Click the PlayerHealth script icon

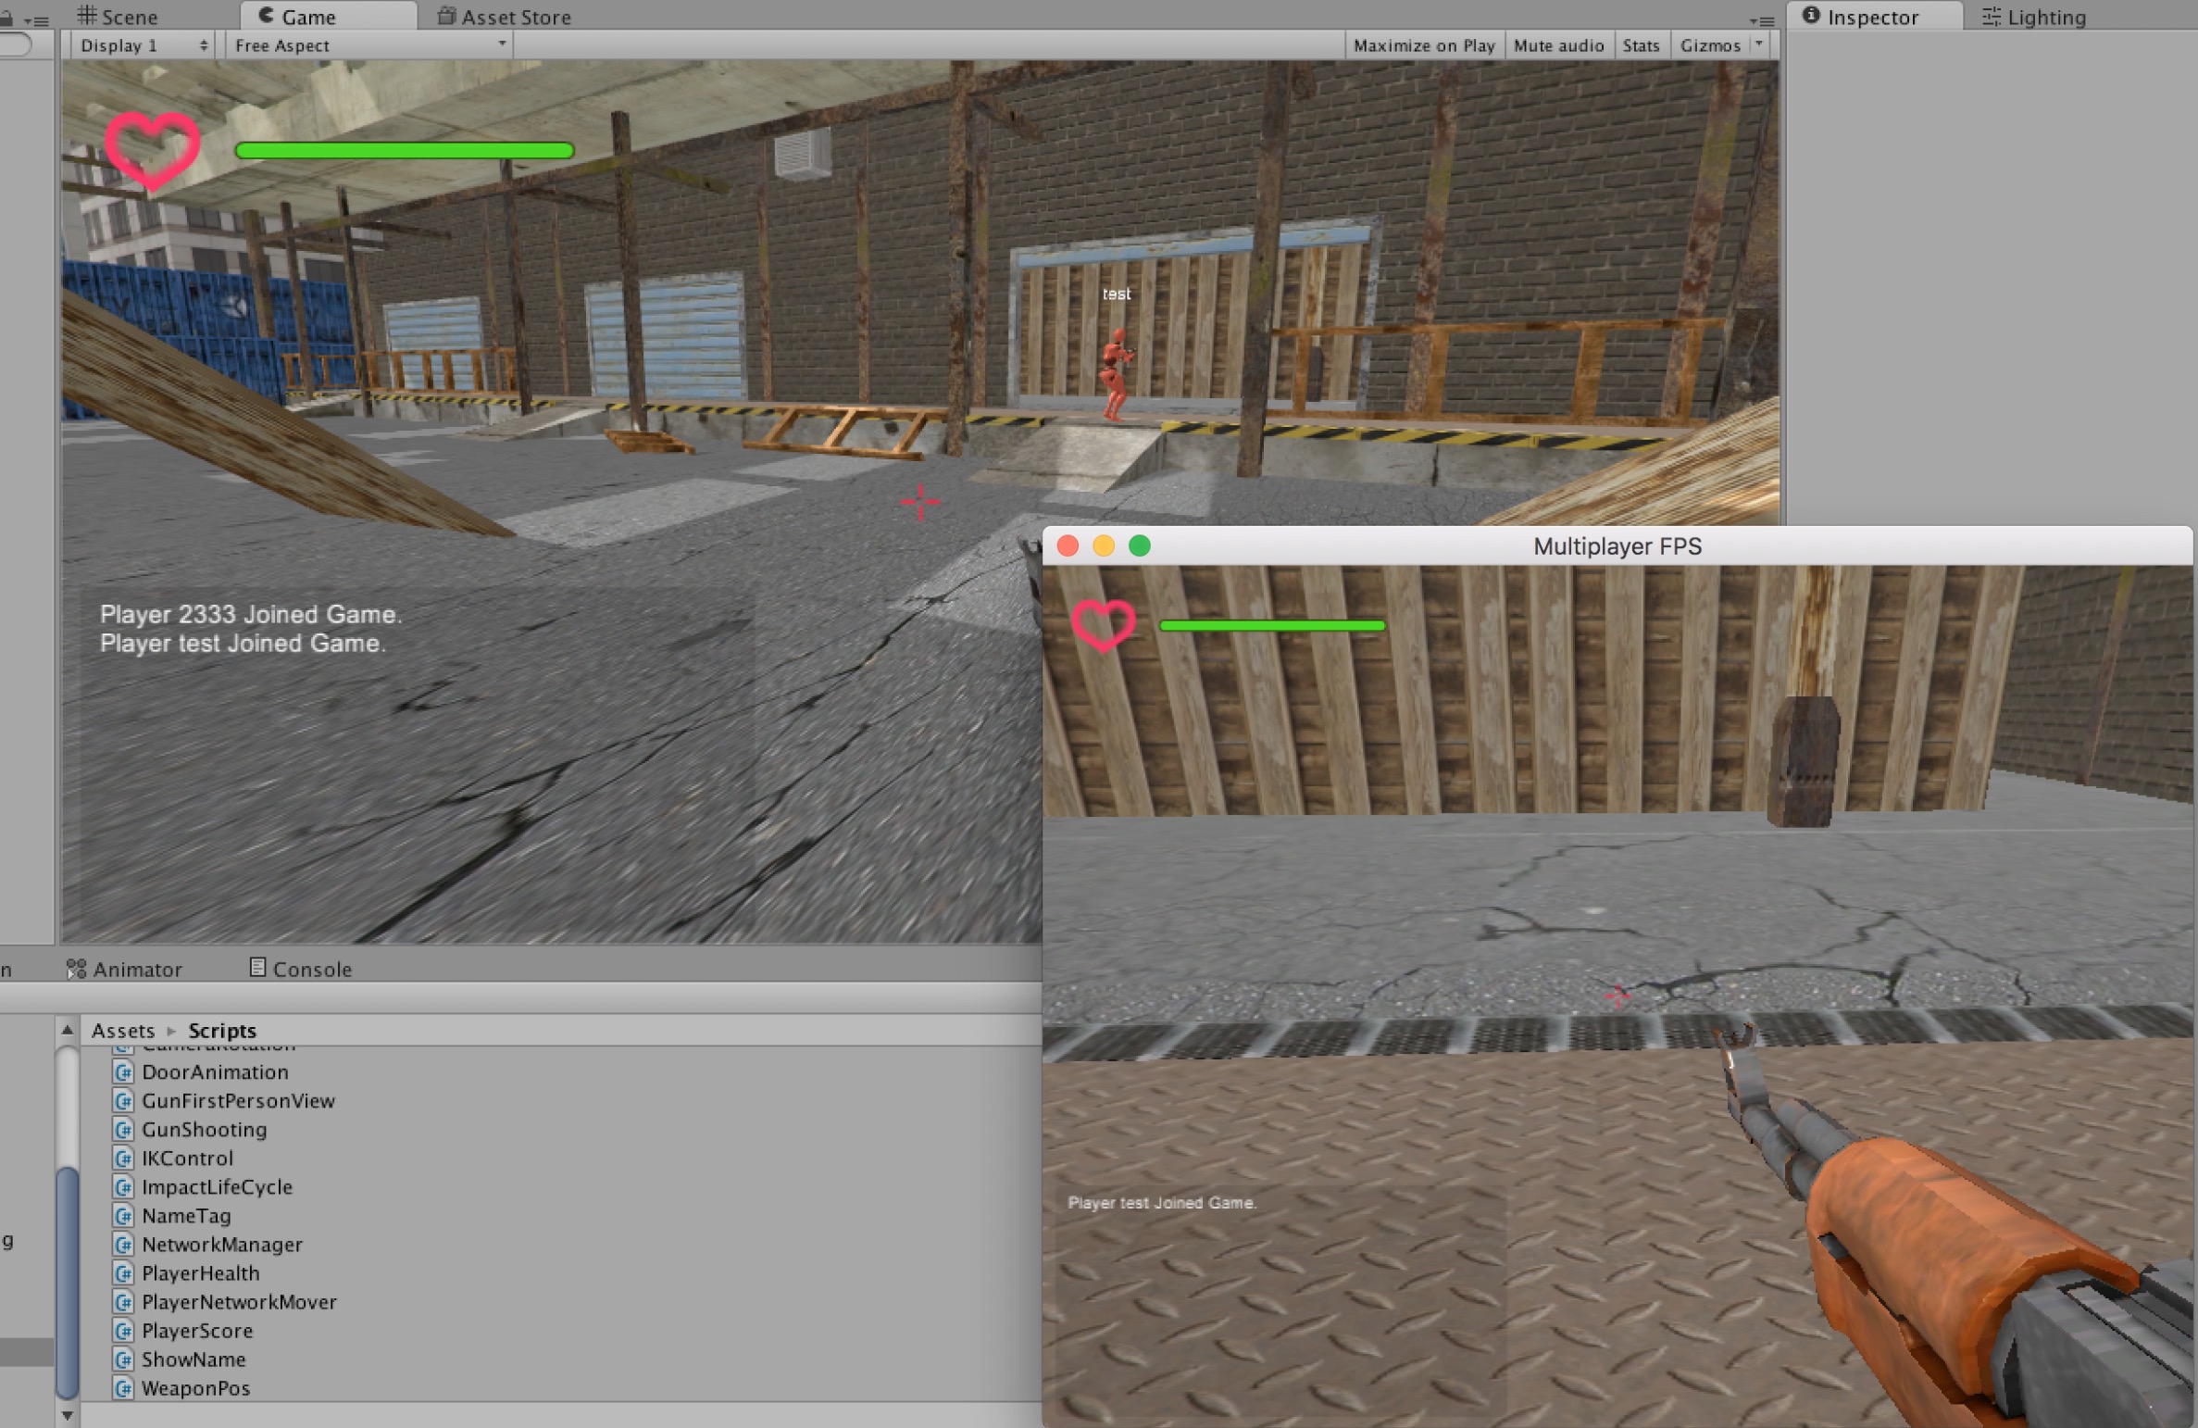click(123, 1273)
